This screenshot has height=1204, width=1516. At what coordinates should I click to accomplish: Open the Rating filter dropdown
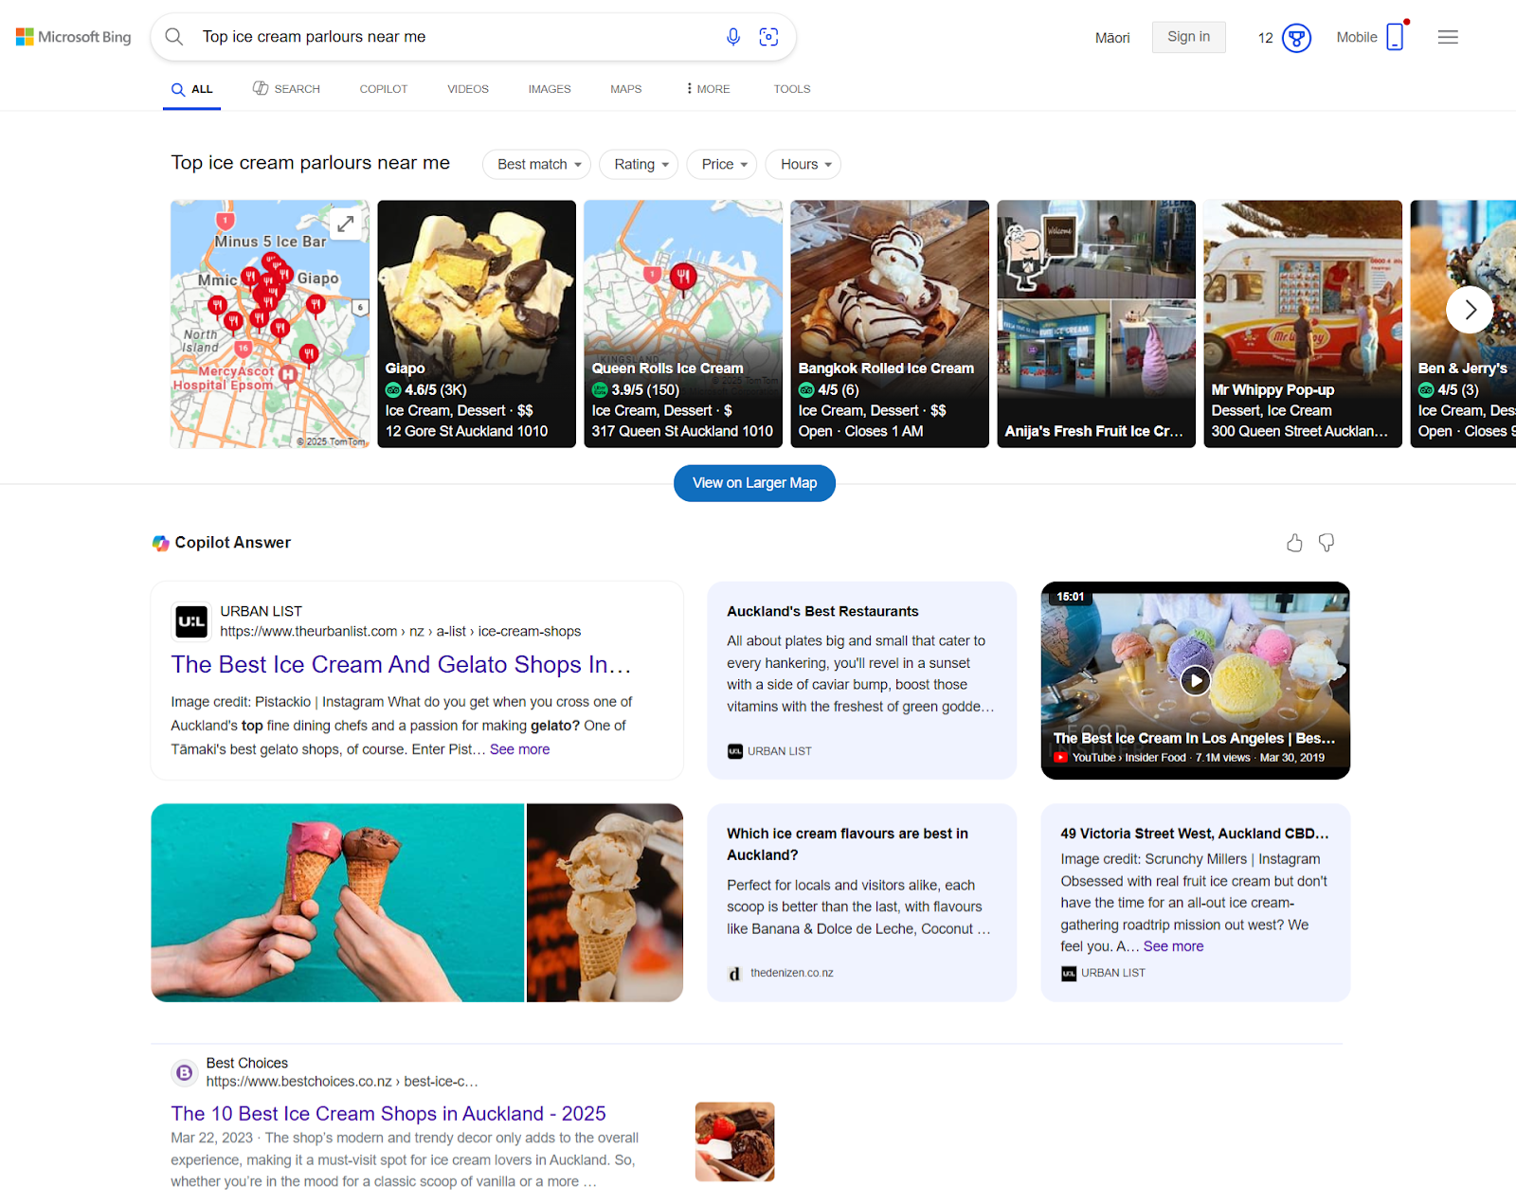click(x=639, y=165)
